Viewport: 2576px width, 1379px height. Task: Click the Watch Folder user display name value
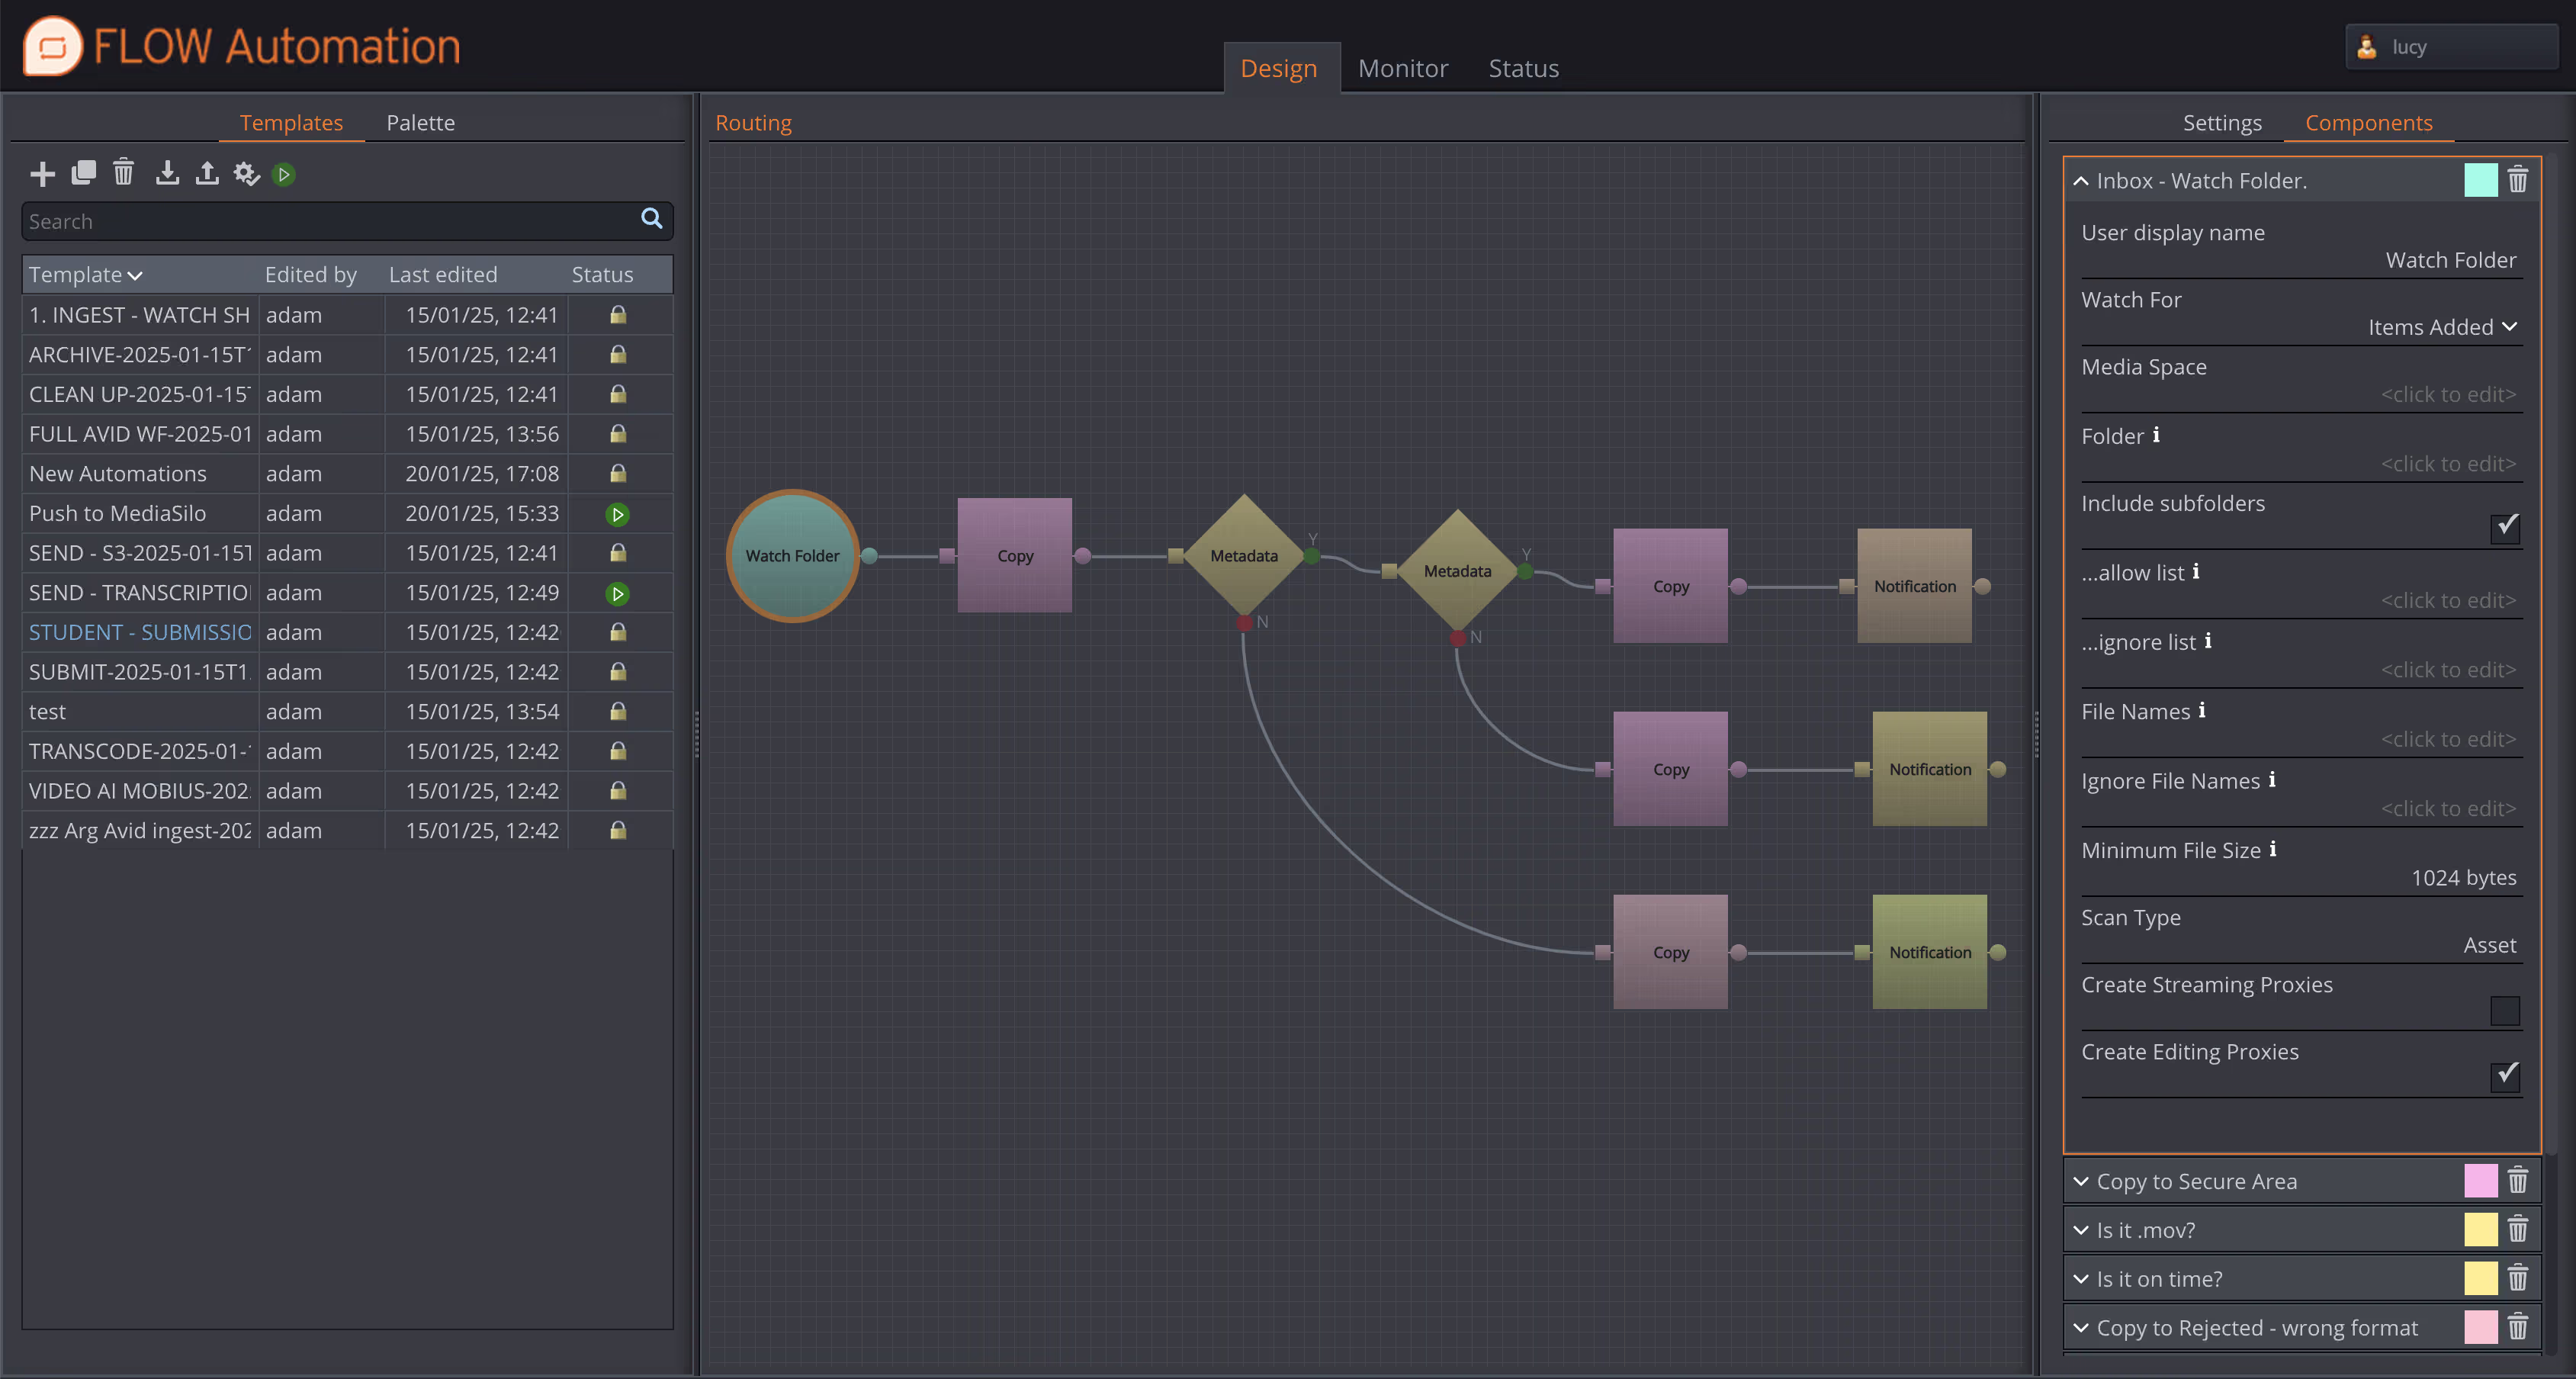(2451, 260)
